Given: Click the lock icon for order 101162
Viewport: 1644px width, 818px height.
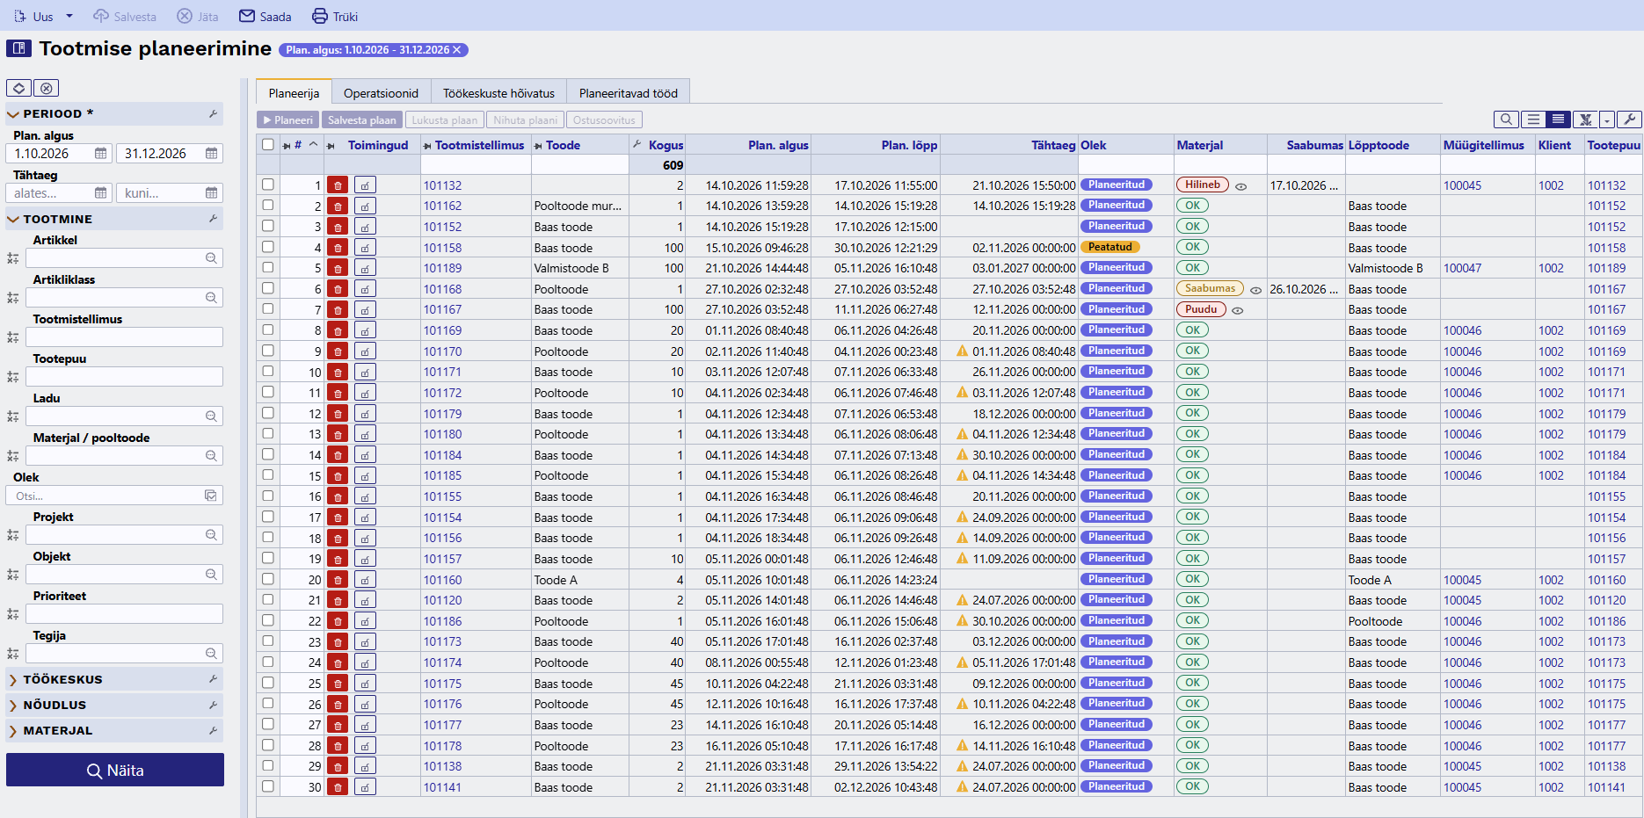Looking at the screenshot, I should pos(365,206).
